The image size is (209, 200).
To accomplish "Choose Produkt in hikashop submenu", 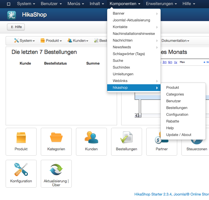I will point(183,88).
